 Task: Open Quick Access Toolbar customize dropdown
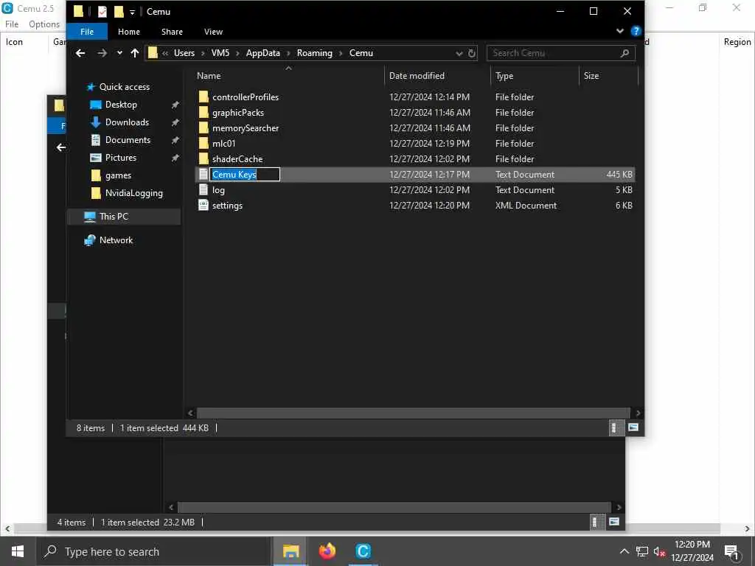click(132, 13)
